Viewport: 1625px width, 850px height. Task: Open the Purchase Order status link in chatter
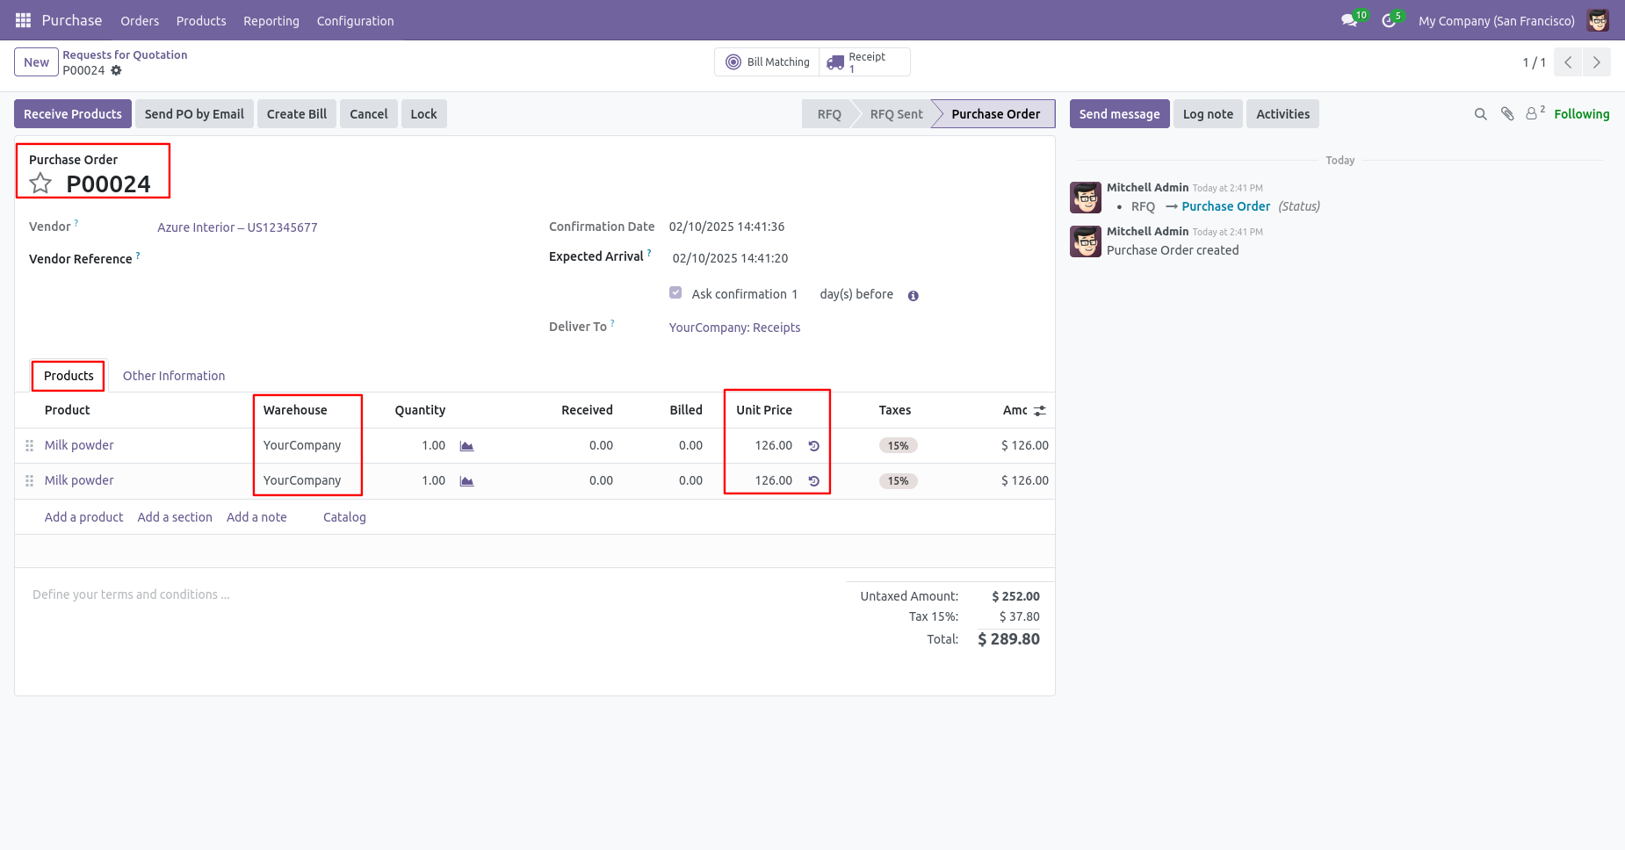coord(1225,206)
